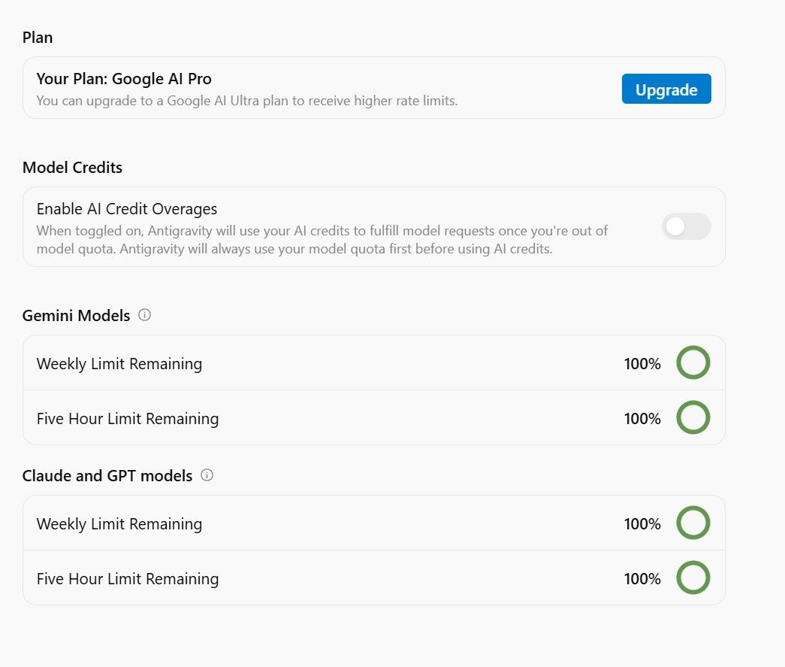
Task: Click the Your Plan: Google AI Pro title
Action: coord(124,79)
